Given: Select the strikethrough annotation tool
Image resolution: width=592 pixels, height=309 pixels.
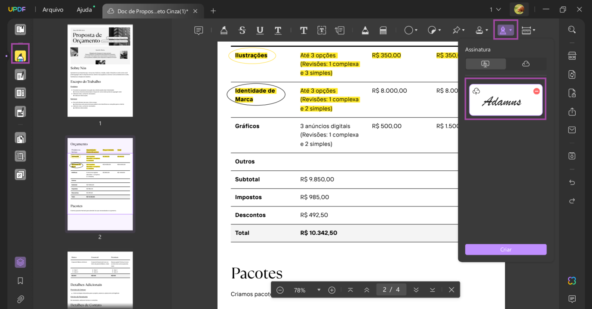Looking at the screenshot, I should (x=242, y=30).
